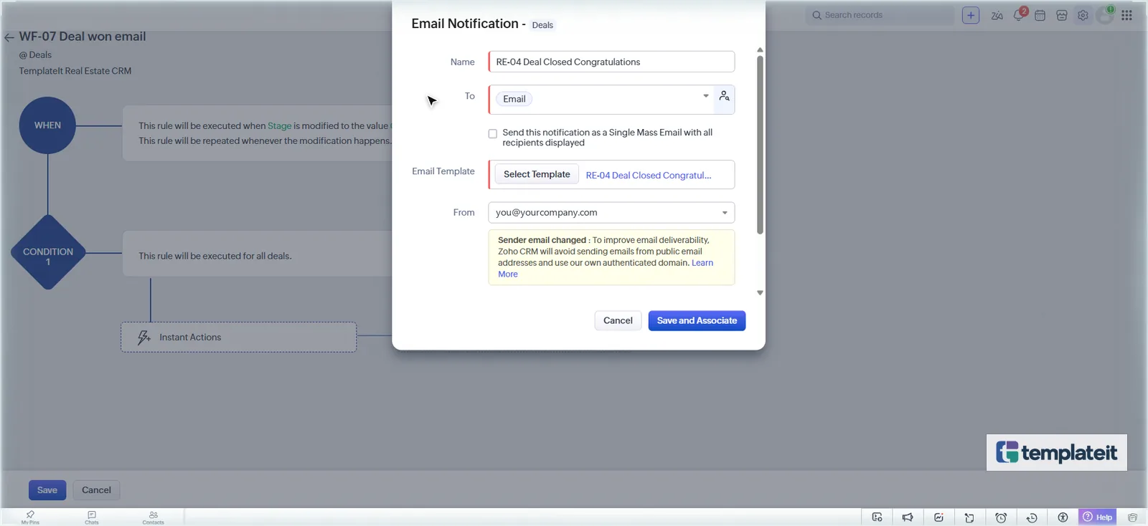Open the screen recording icon in bottom bar
1148x526 pixels.
pos(877,517)
